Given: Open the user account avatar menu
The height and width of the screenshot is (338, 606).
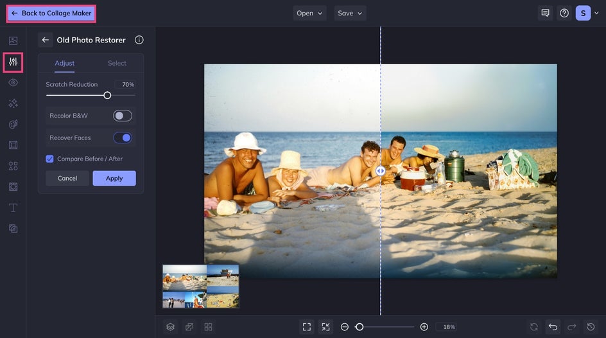Looking at the screenshot, I should (583, 13).
